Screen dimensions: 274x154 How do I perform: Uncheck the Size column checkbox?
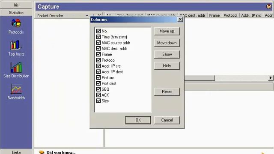point(98,101)
